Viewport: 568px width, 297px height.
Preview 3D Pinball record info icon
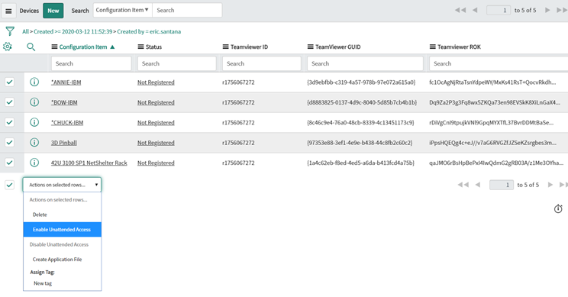(x=34, y=142)
